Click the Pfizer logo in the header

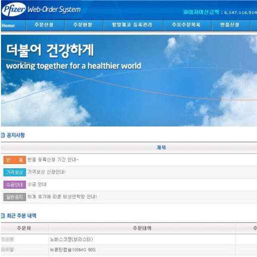[x=14, y=9]
